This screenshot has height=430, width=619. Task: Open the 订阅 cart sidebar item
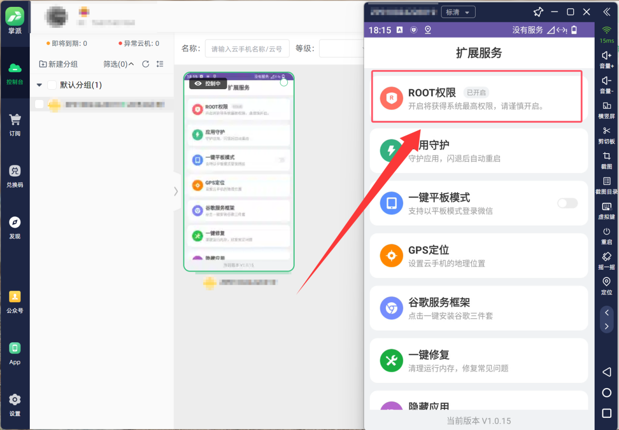point(15,125)
